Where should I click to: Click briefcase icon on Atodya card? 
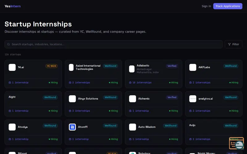10,139
